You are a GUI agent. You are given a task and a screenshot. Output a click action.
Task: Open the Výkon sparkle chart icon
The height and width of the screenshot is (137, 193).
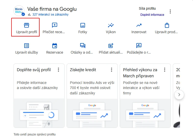(111, 25)
